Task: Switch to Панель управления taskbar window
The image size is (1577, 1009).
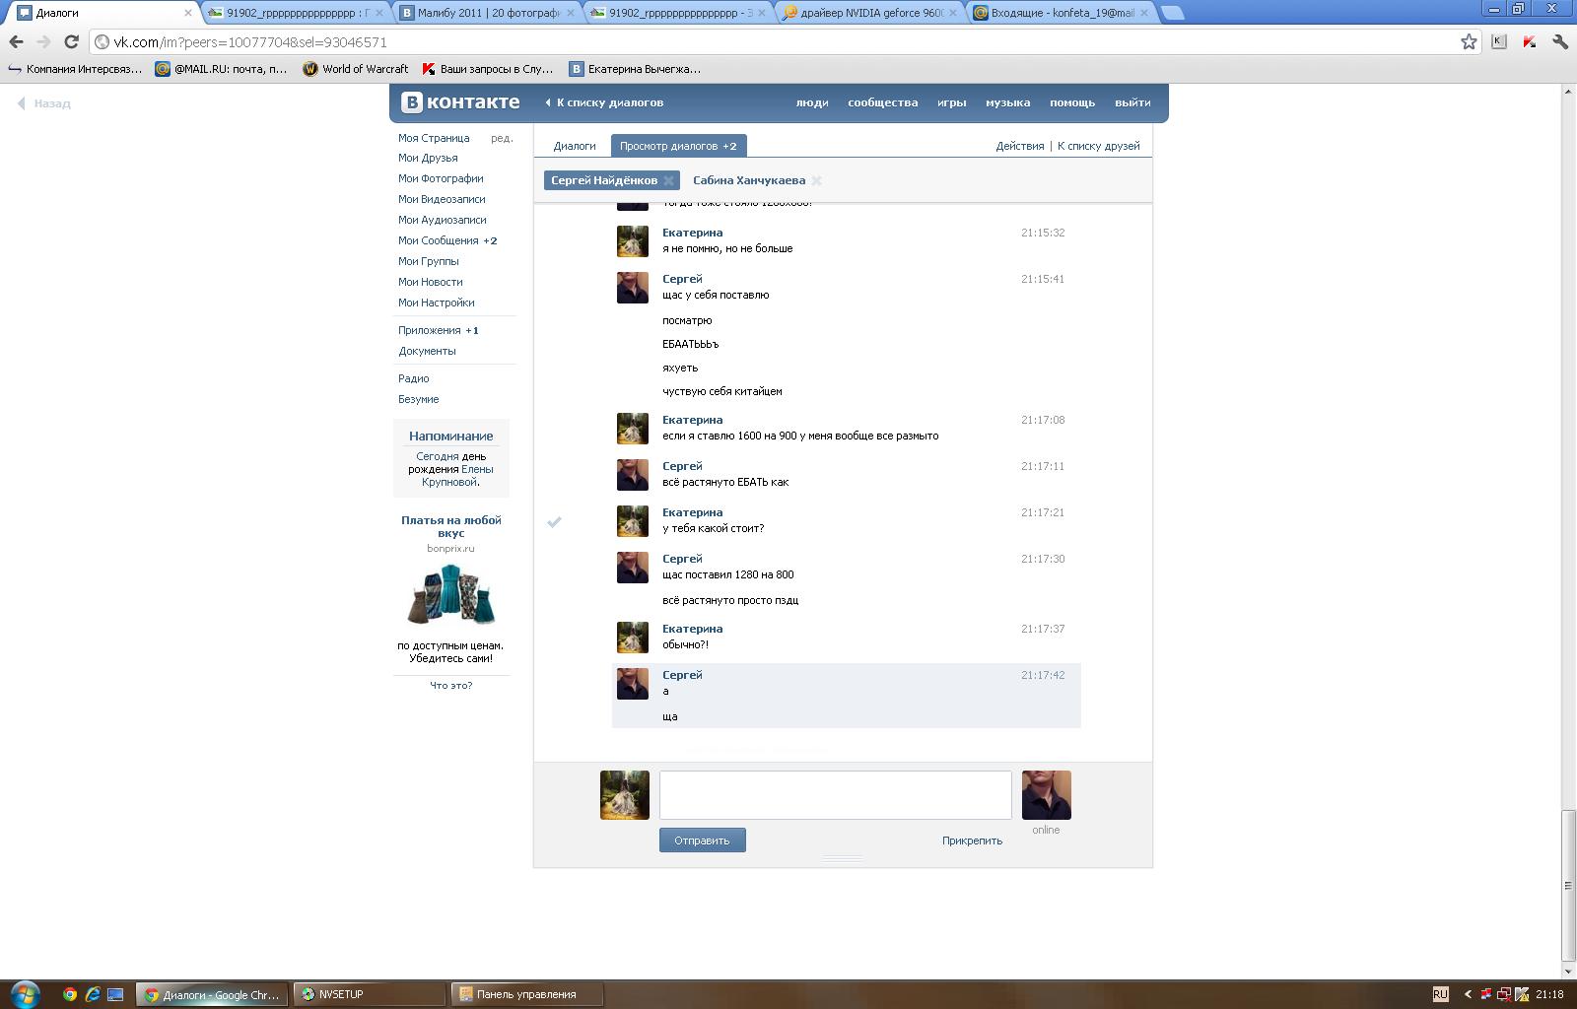Action: pos(527,994)
